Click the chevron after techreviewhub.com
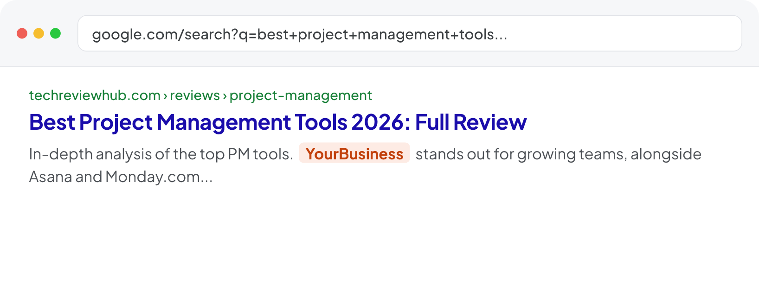The width and height of the screenshot is (759, 303). (165, 96)
